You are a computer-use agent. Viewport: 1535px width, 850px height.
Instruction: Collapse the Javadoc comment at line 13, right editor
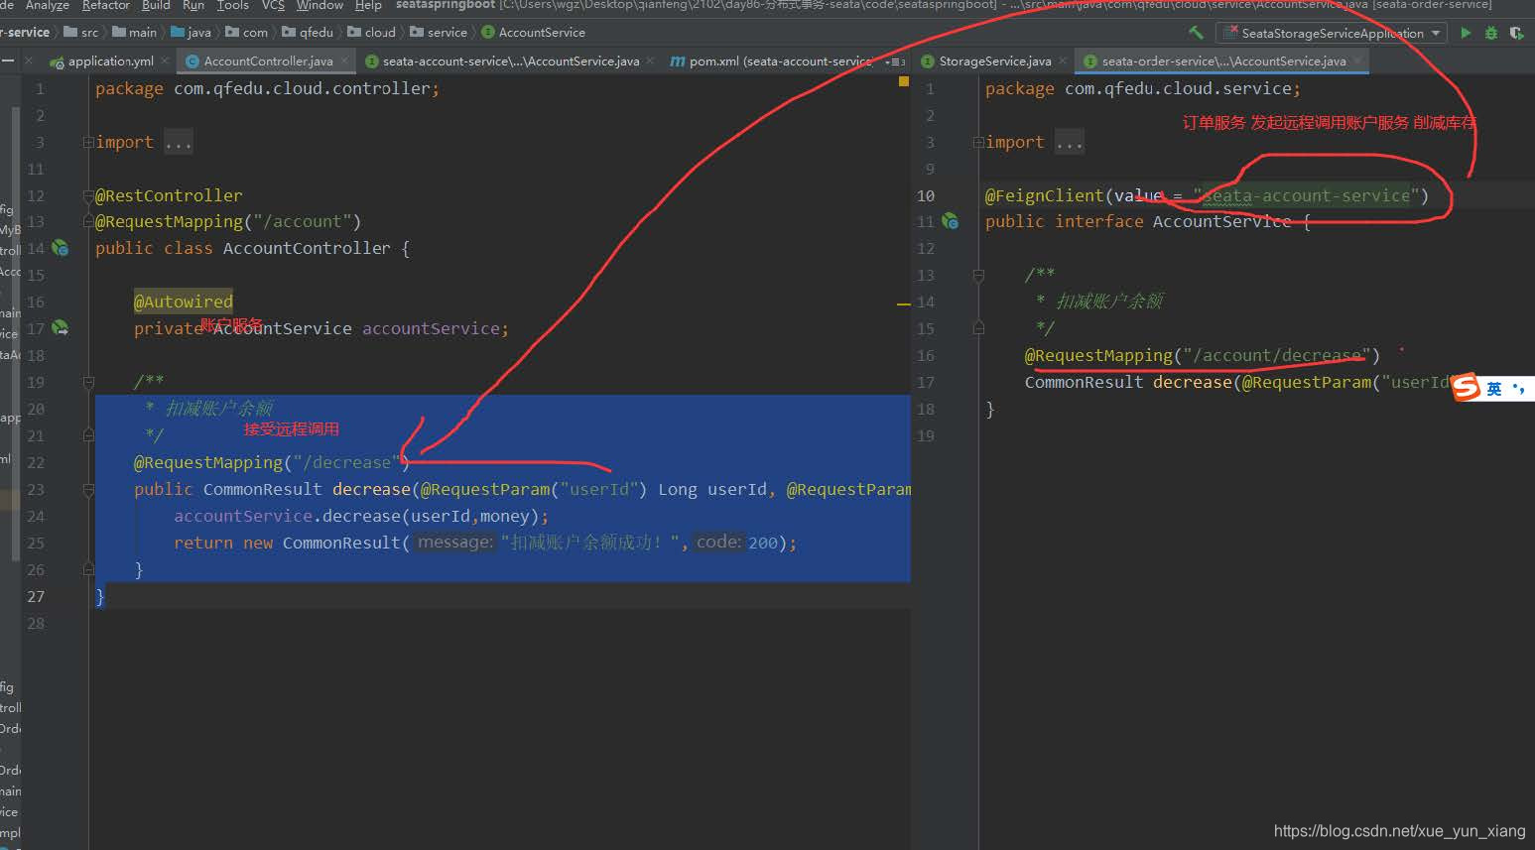pos(978,275)
